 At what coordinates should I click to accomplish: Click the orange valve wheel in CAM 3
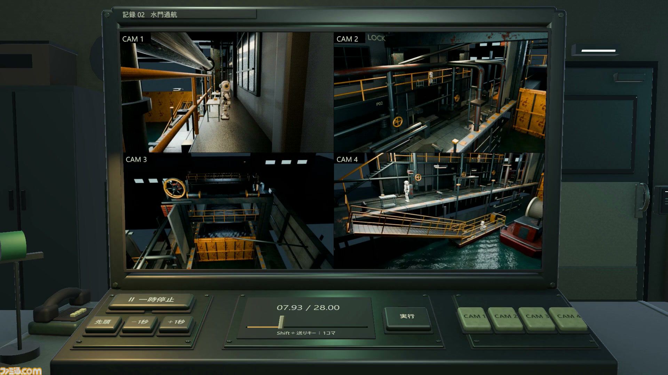pos(175,189)
